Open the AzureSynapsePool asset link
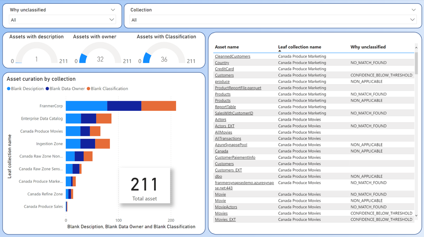Image resolution: width=424 pixels, height=237 pixels. click(231, 145)
